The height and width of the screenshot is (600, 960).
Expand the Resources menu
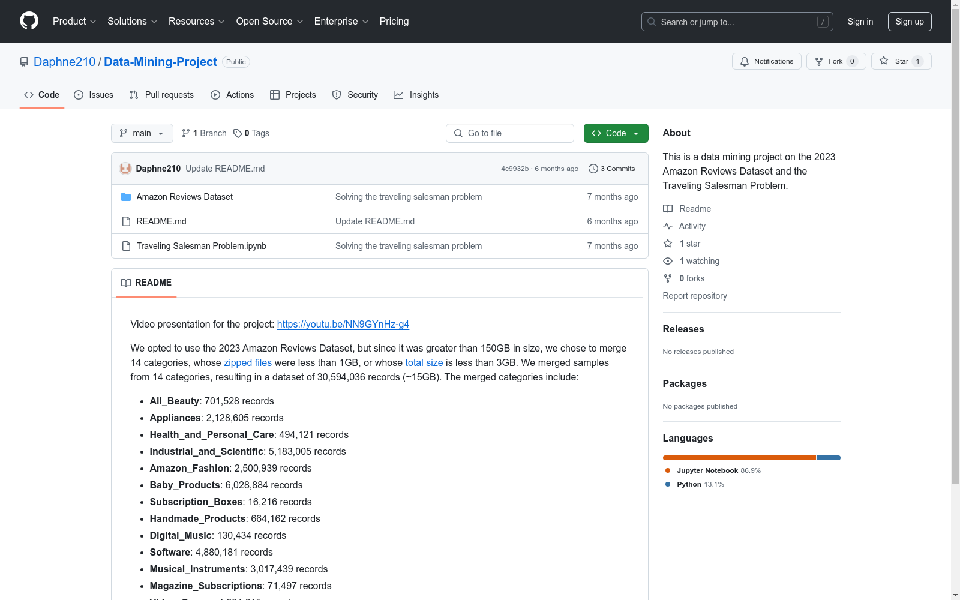[197, 22]
